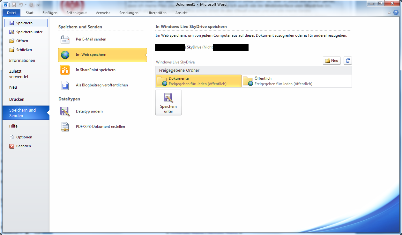Click the orange SharePoint icon
Viewport: 402px width, 235px height.
pos(65,70)
